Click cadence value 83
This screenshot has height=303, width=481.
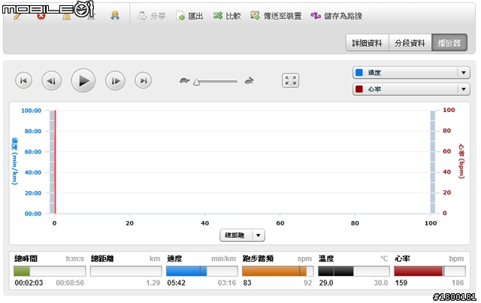[x=247, y=283]
